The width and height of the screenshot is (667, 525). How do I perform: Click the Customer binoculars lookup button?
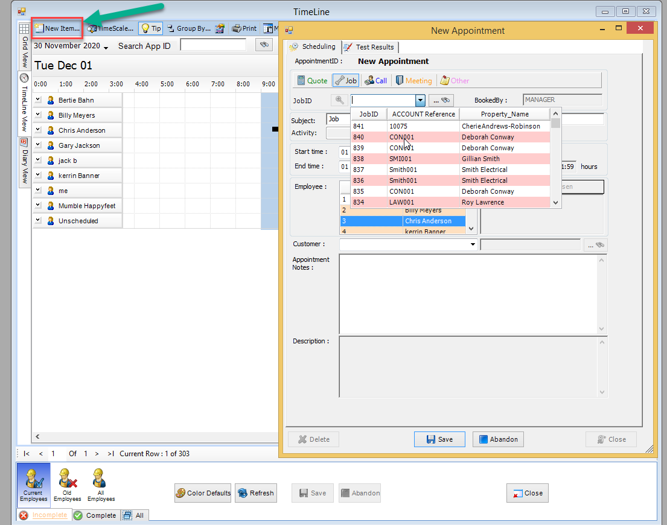[596, 245]
